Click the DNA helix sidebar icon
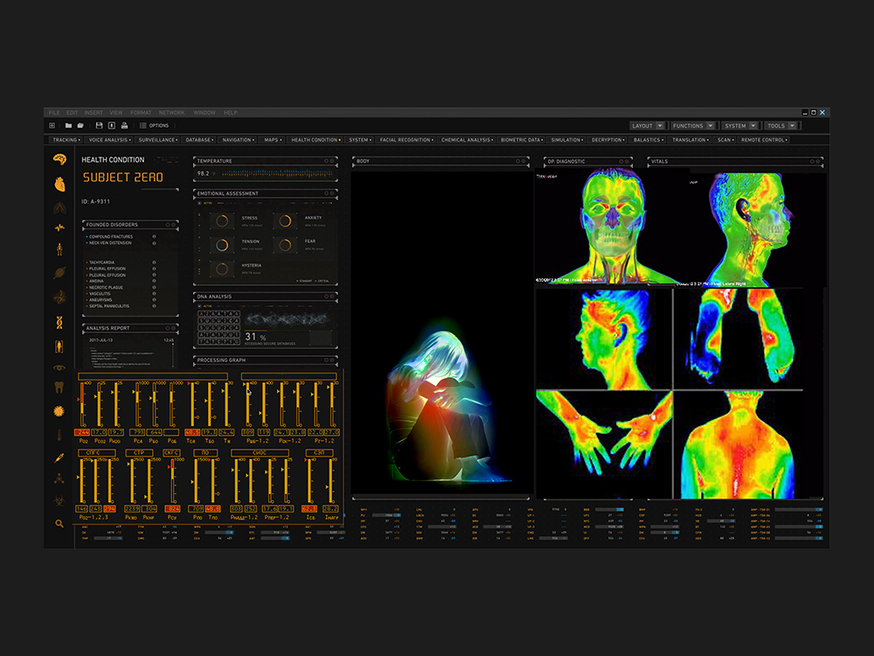Image resolution: width=874 pixels, height=656 pixels. point(59,321)
